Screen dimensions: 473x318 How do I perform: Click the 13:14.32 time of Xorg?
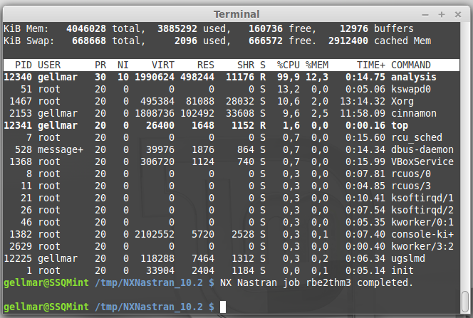click(363, 102)
